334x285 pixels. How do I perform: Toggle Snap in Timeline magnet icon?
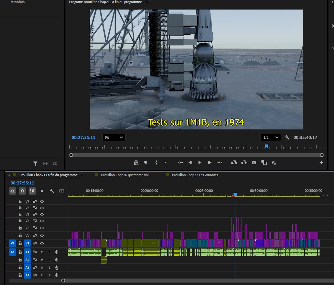(22, 191)
